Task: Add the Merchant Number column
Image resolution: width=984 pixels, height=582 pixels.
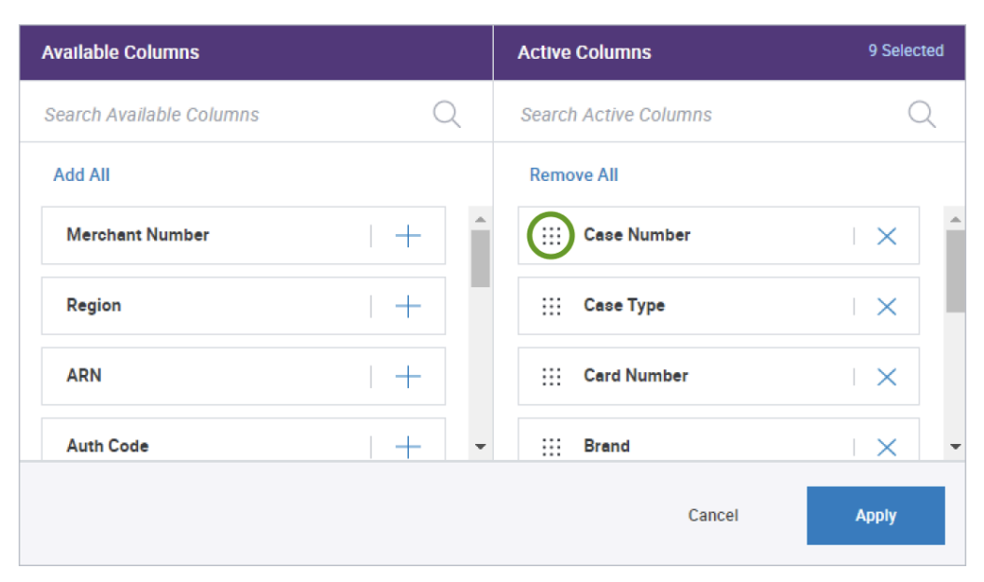Action: (x=408, y=236)
